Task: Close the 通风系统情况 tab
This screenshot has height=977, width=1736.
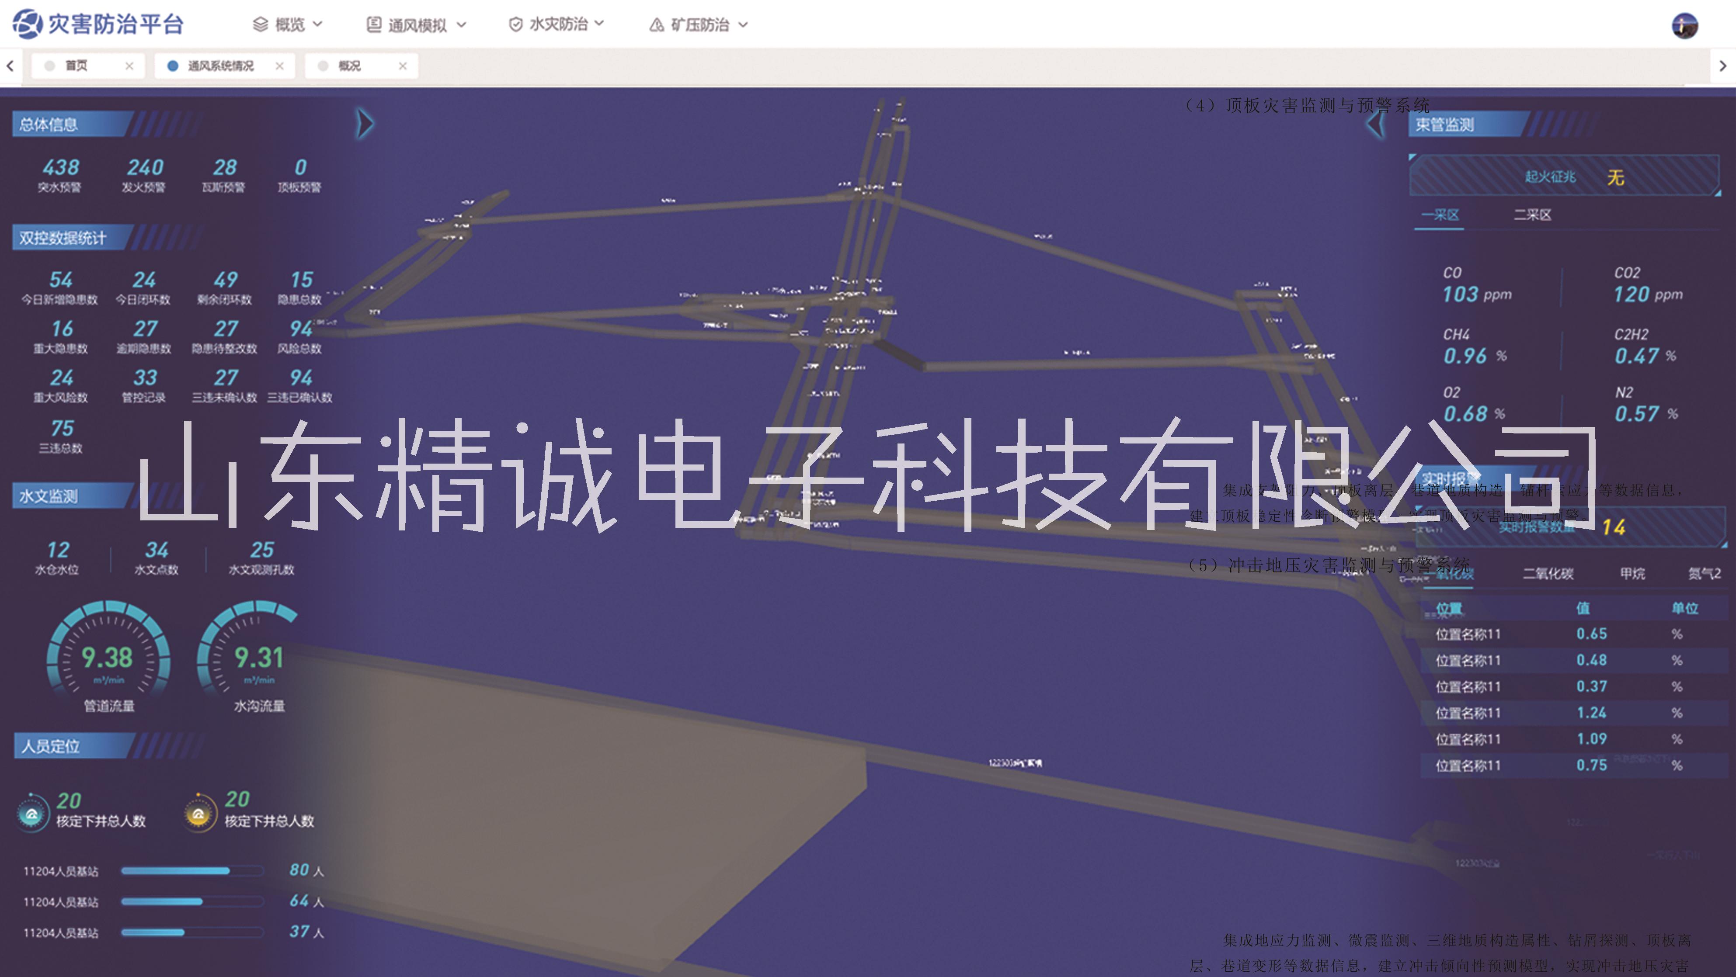Action: 280,66
